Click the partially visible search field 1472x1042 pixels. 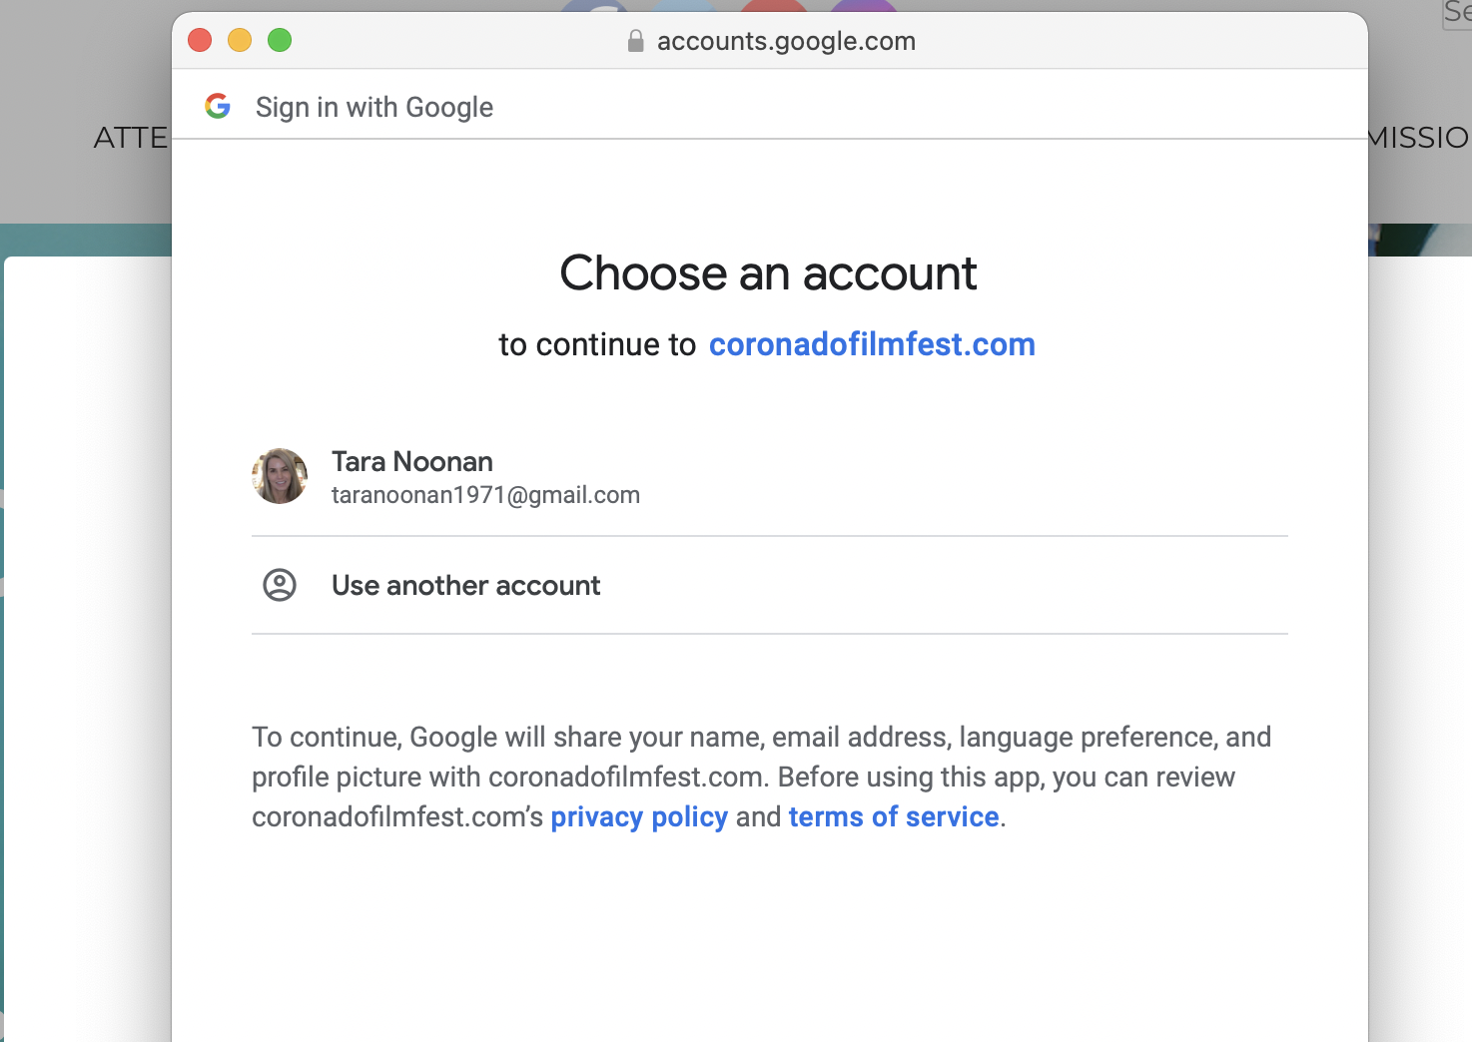tap(1458, 14)
